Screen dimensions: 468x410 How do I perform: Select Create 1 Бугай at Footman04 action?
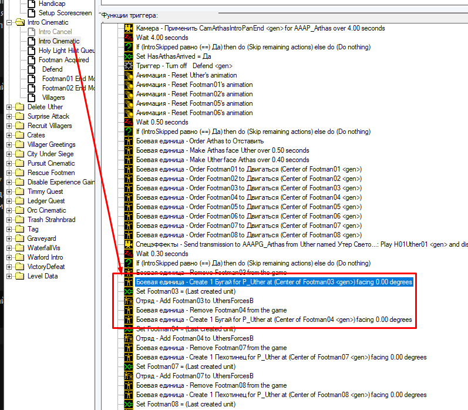click(x=274, y=320)
